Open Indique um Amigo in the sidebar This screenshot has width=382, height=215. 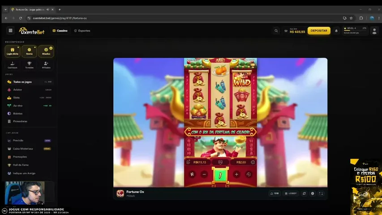[x=29, y=173]
